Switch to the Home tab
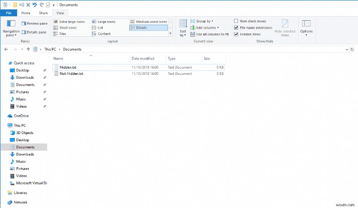Viewport: 358px width, 208px height. (26, 13)
